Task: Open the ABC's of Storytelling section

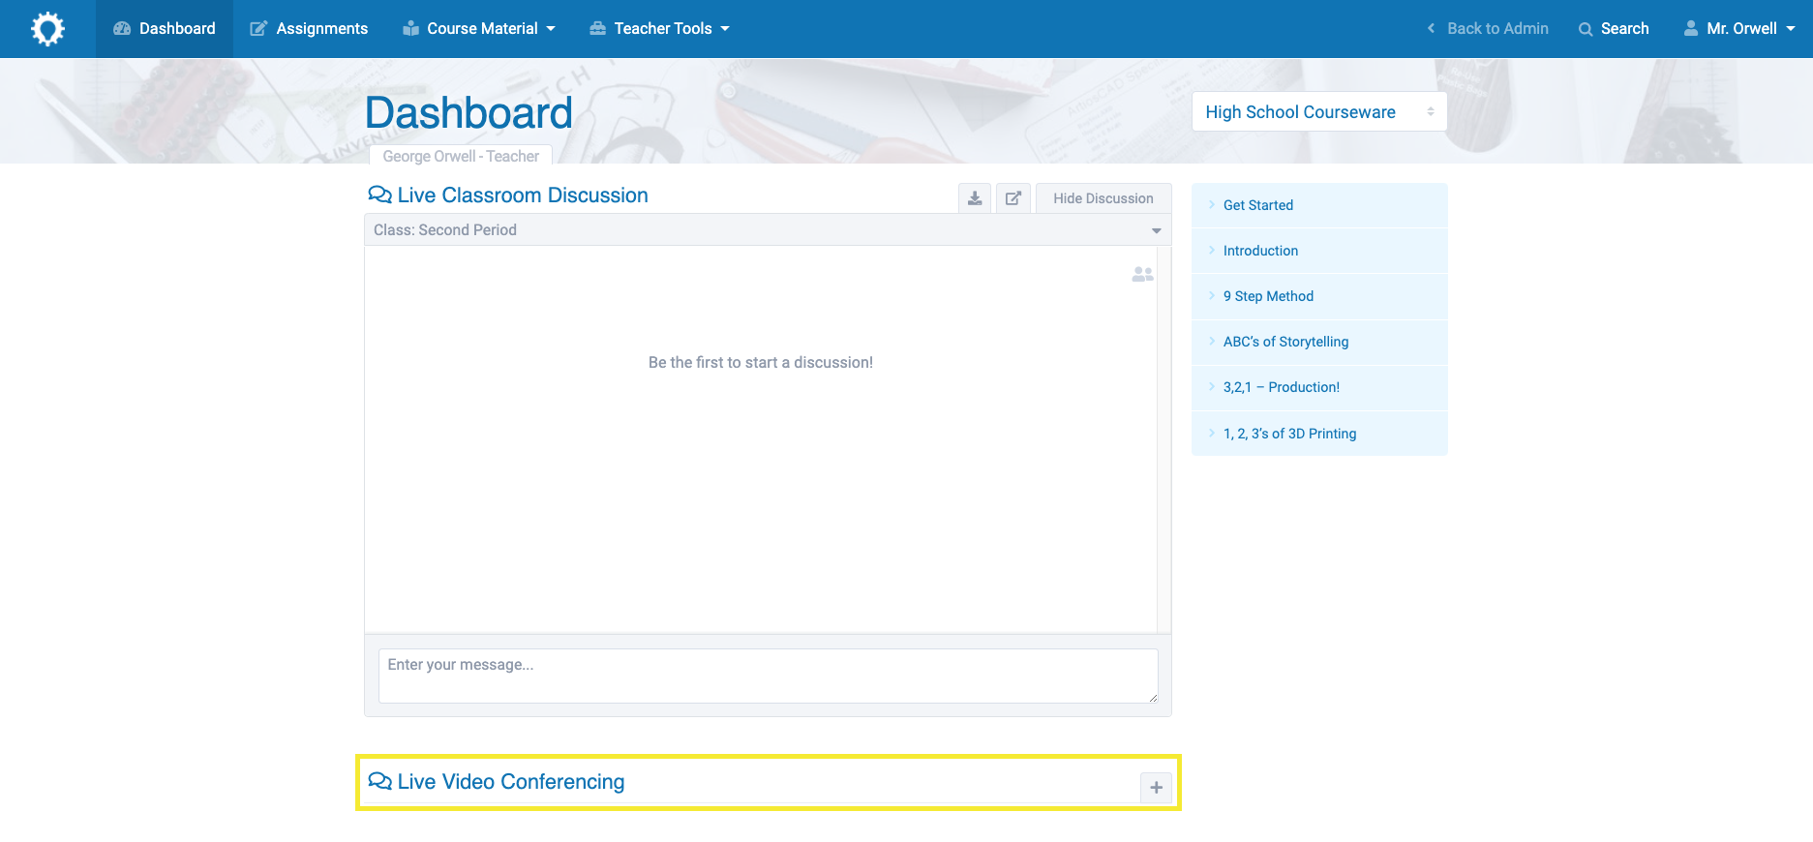Action: (x=1319, y=342)
